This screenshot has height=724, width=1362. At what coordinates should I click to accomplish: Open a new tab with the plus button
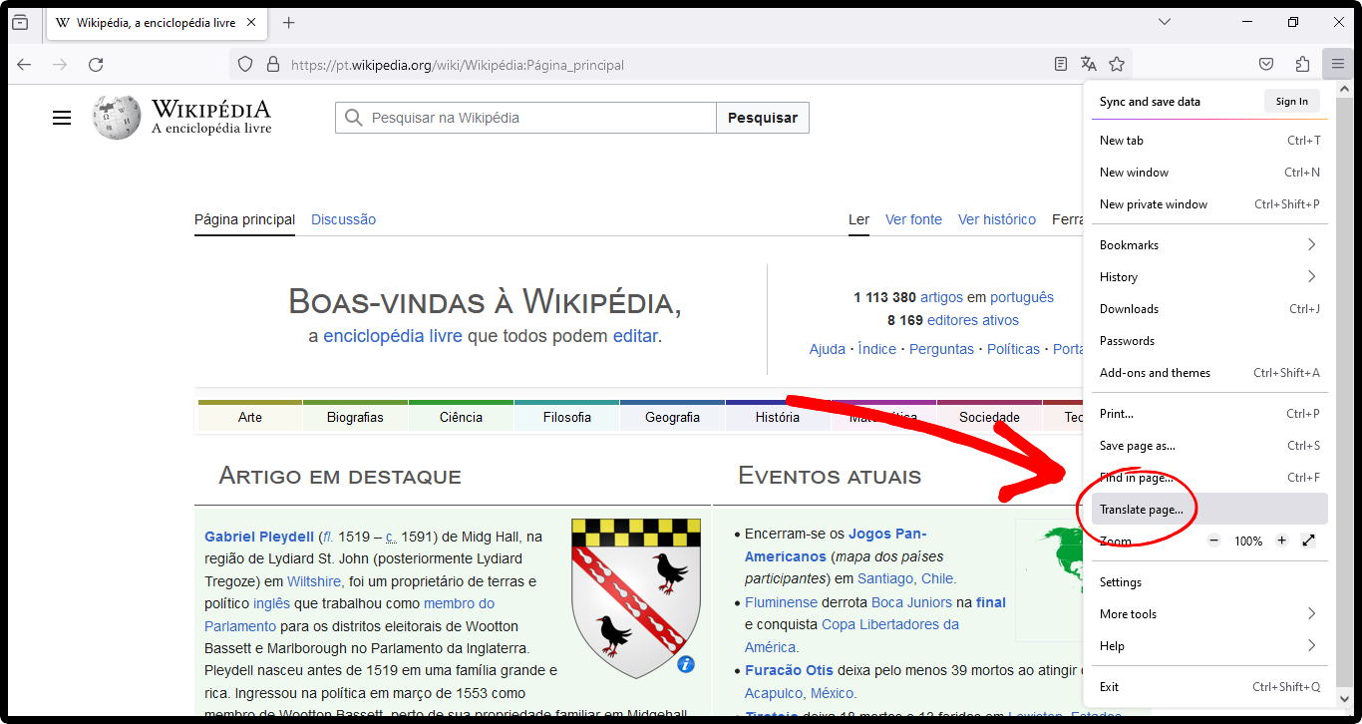[289, 23]
